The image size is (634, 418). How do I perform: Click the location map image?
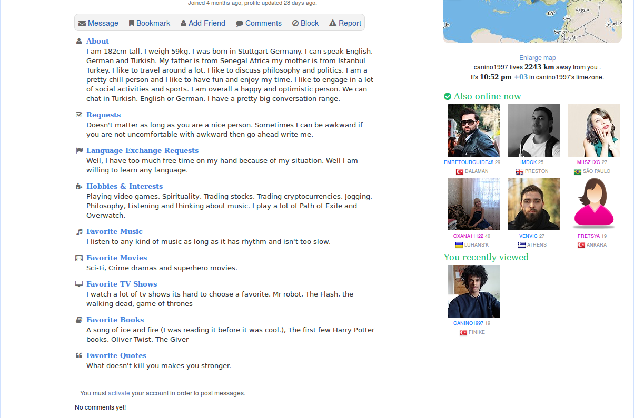coord(532,21)
